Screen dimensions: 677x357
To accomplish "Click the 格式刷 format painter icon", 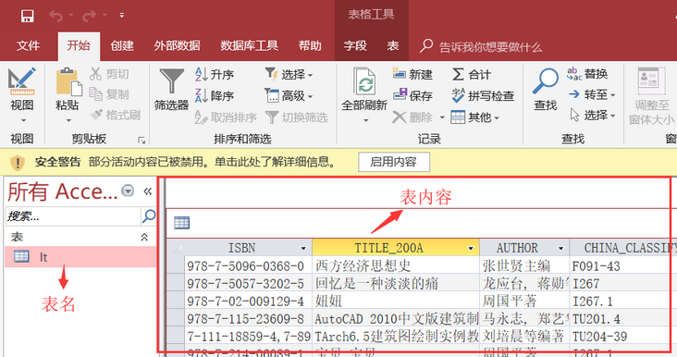I will [x=96, y=115].
